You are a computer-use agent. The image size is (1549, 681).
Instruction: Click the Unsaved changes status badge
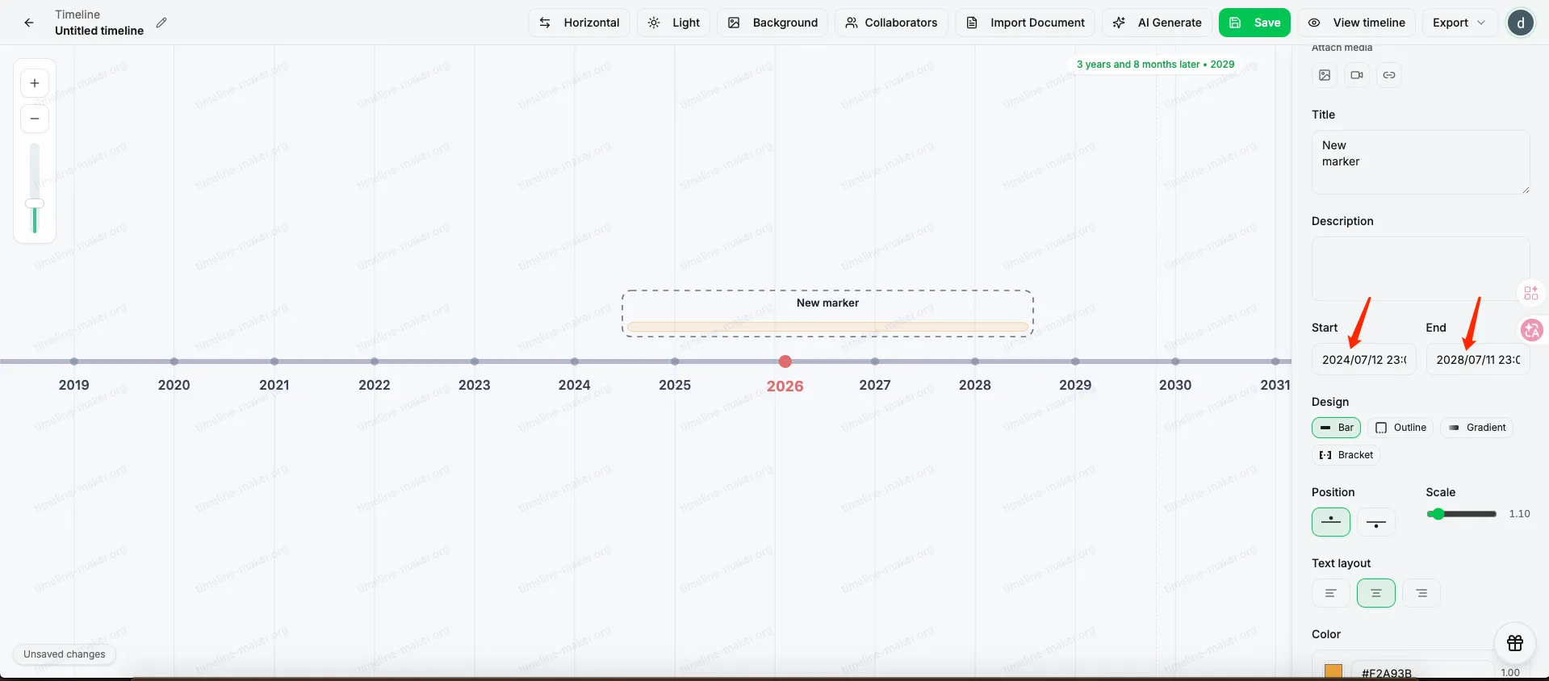click(65, 654)
